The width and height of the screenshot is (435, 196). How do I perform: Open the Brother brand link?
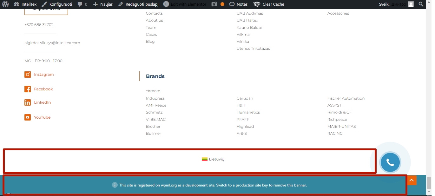tap(153, 127)
